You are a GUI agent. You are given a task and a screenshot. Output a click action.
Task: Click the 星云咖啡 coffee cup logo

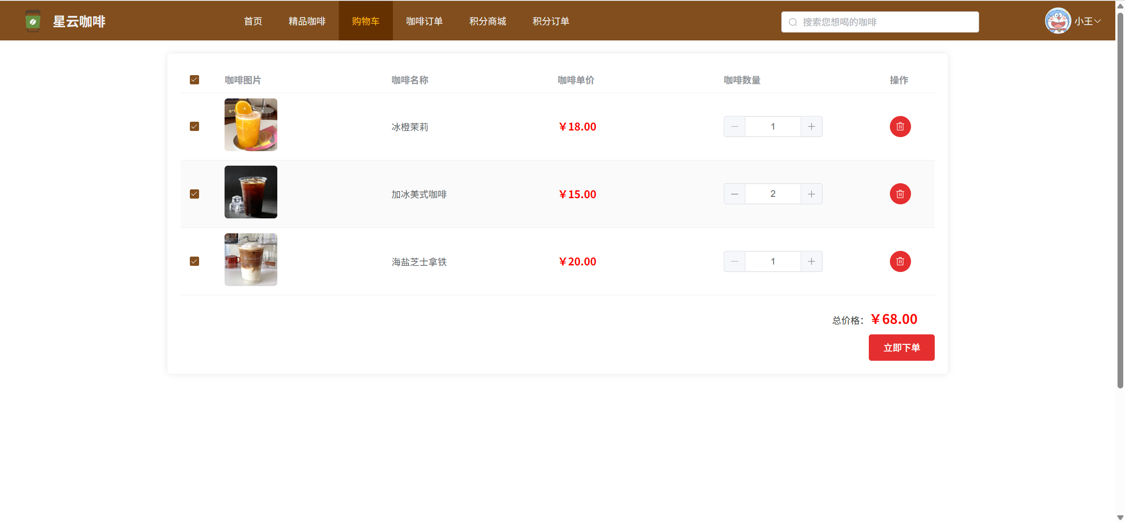[33, 21]
